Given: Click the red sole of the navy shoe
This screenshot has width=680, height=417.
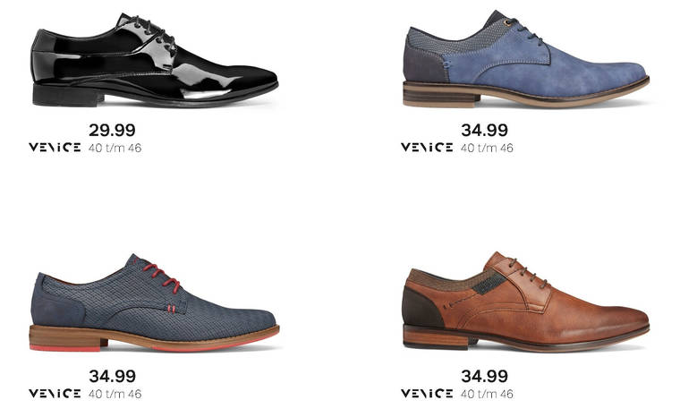Looking at the screenshot, I should [x=65, y=348].
